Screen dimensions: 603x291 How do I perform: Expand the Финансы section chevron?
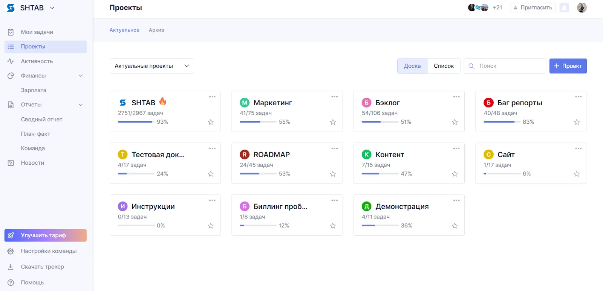tap(80, 76)
